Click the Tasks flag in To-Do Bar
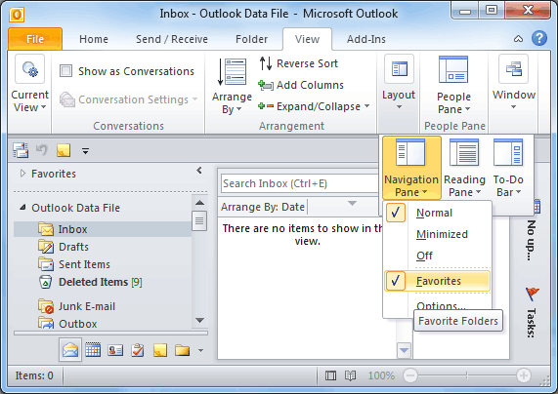Screen dimensions: 558x394 point(532,295)
